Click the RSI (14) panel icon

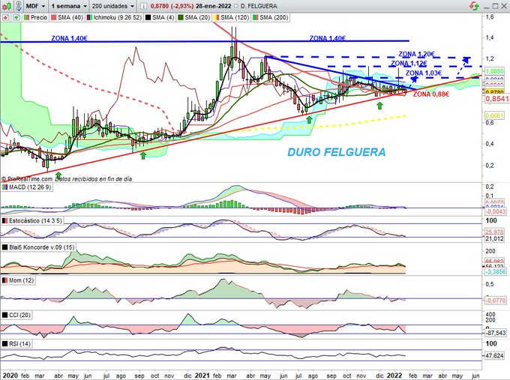pos(4,343)
